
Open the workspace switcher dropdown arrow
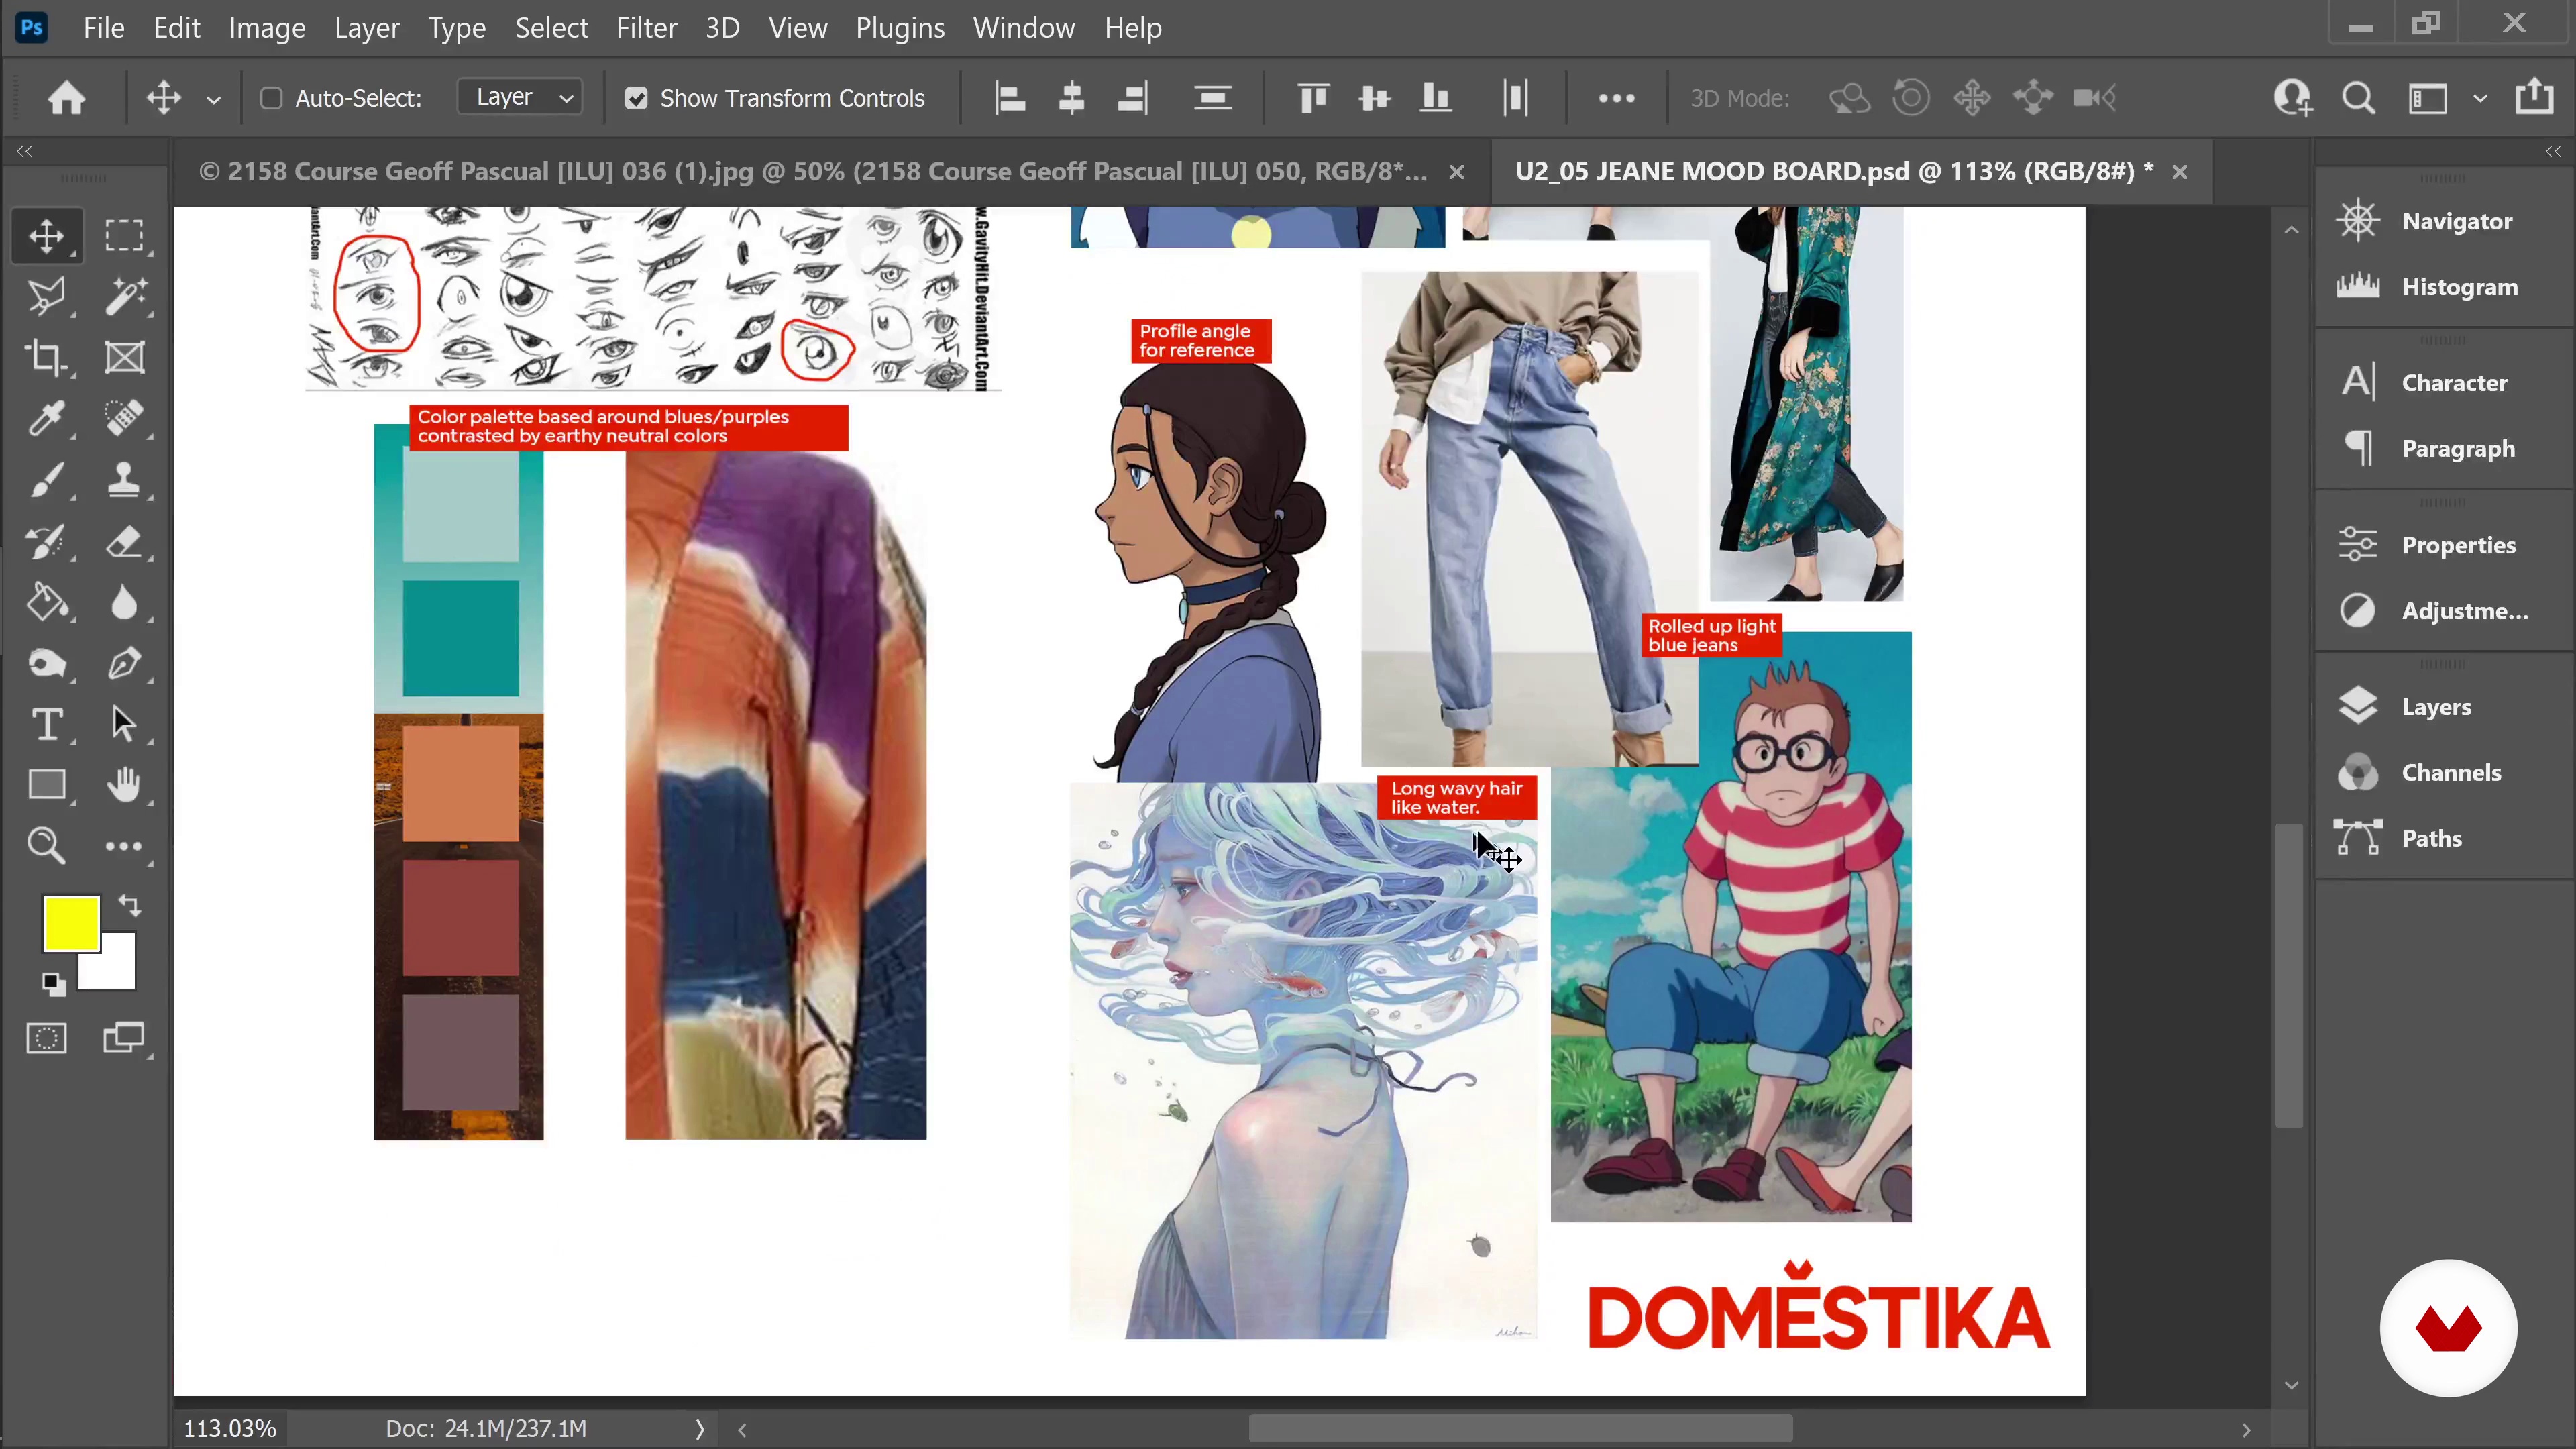[2480, 99]
